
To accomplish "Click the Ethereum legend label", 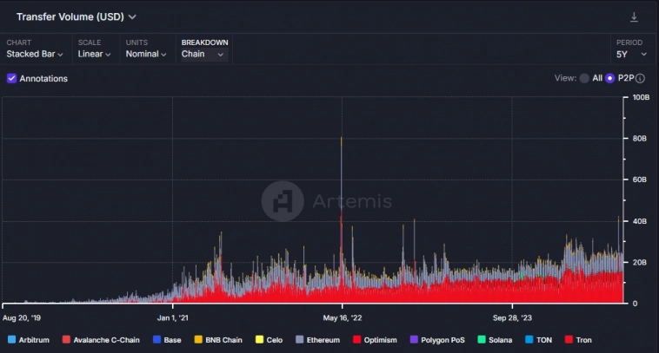I will (x=323, y=340).
